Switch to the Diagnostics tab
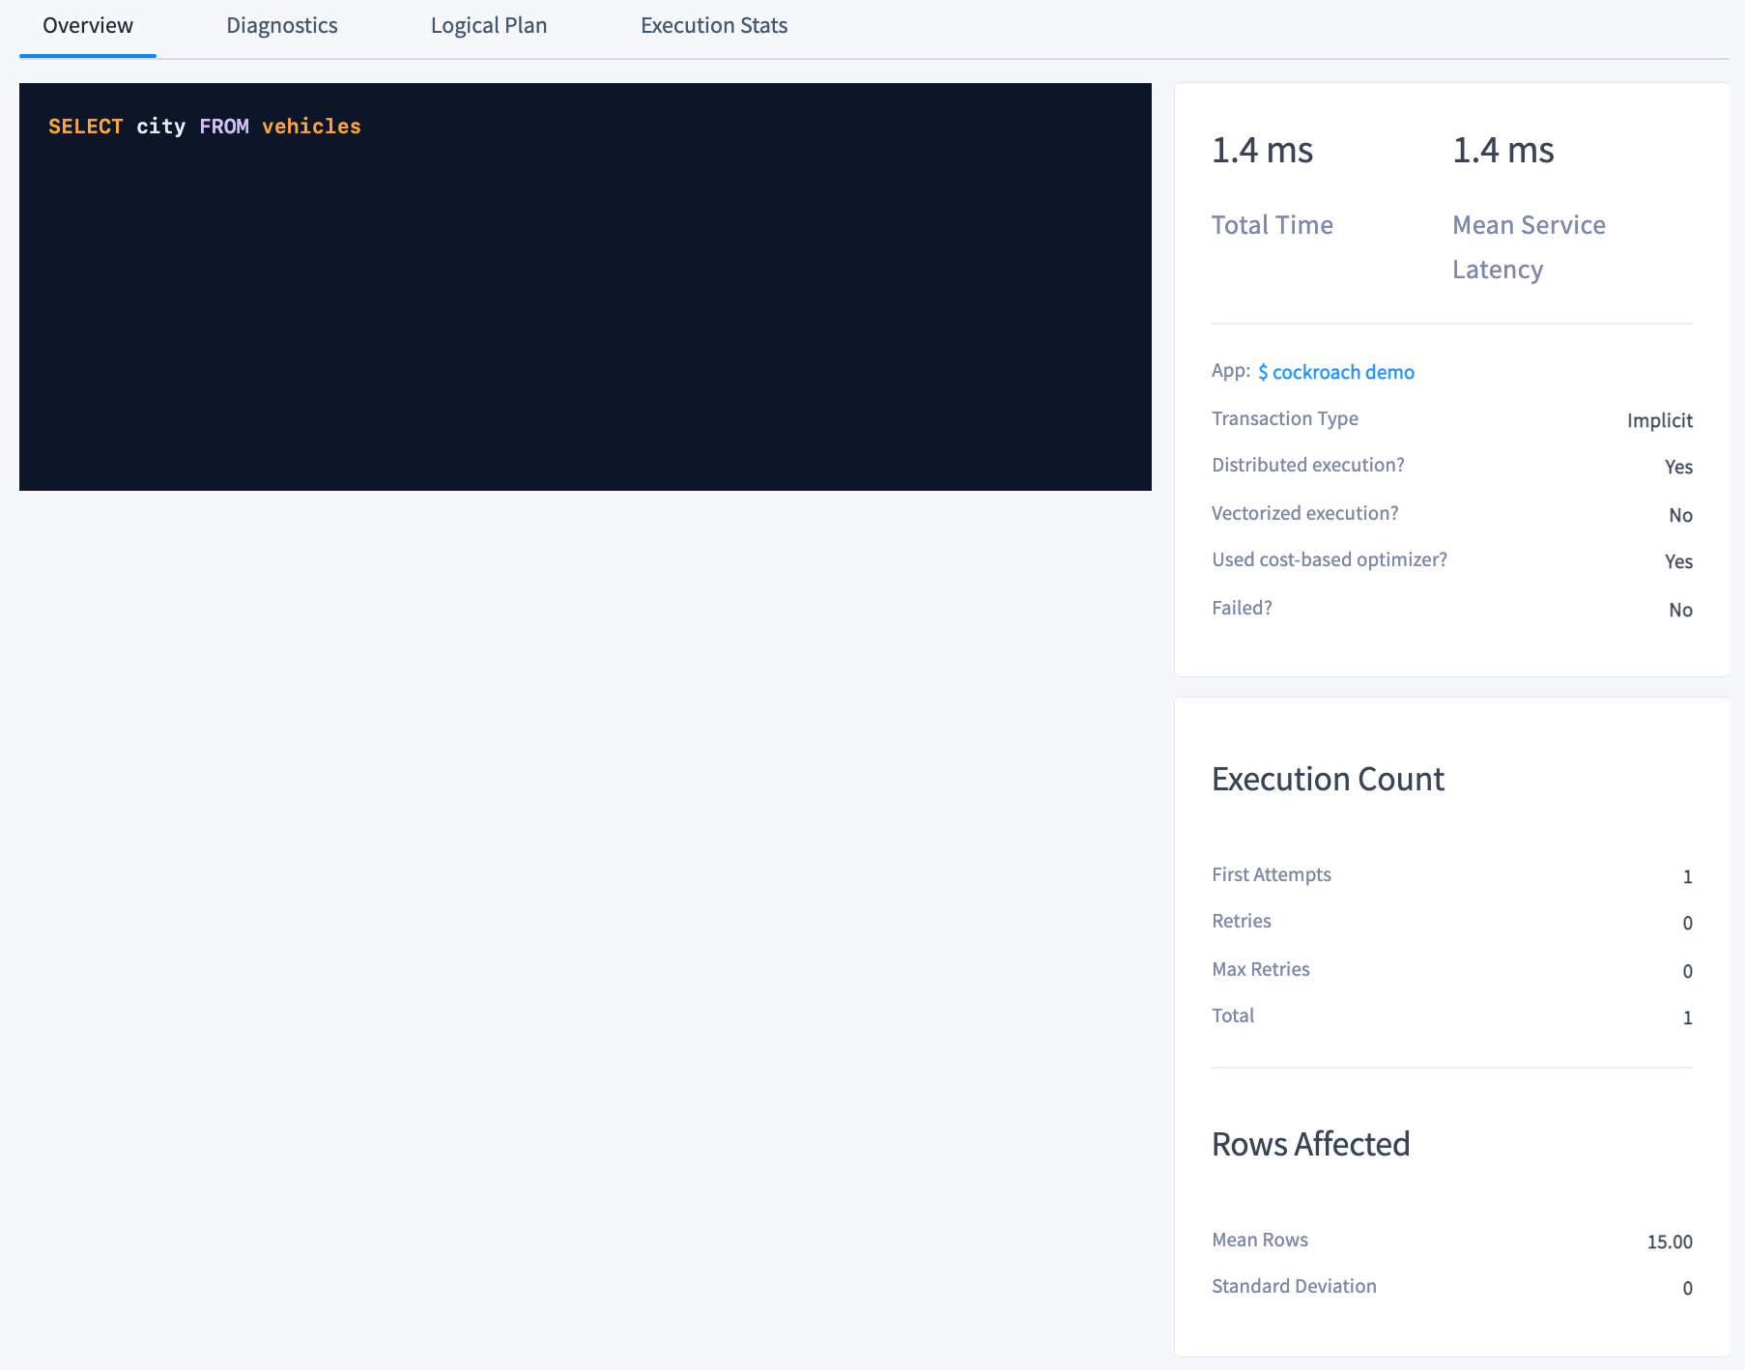This screenshot has width=1745, height=1370. point(281,26)
